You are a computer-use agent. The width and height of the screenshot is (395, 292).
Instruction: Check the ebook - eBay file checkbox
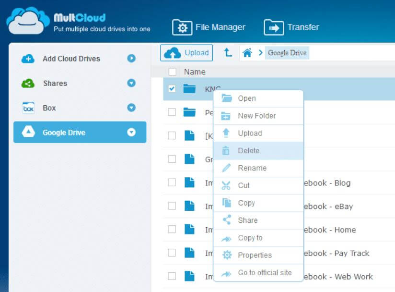[x=172, y=206]
